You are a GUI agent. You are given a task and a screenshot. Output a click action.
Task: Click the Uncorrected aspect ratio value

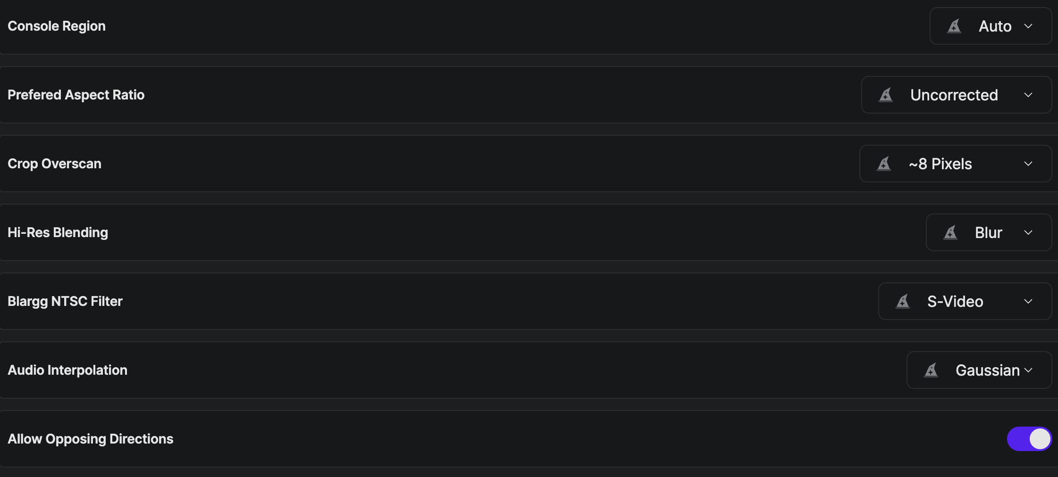pos(954,95)
